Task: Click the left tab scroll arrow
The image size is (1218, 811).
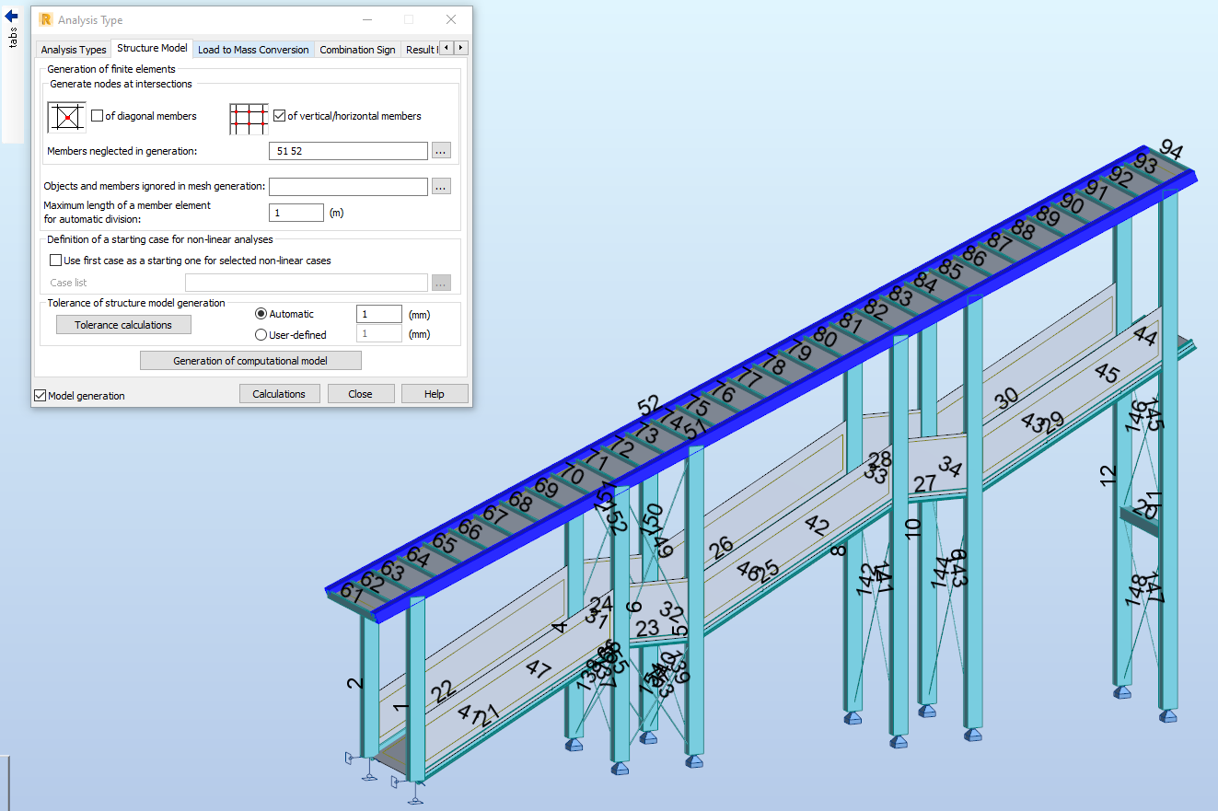Action: 446,47
